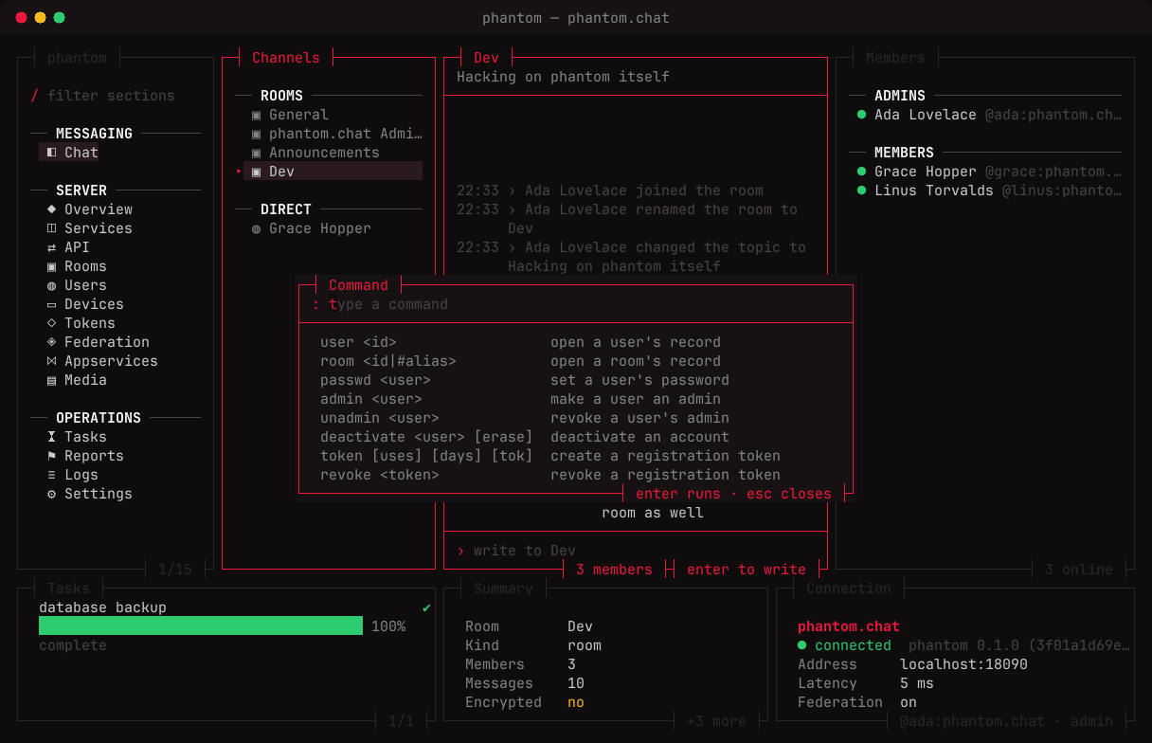Click the Logs lines icon

coord(51,475)
